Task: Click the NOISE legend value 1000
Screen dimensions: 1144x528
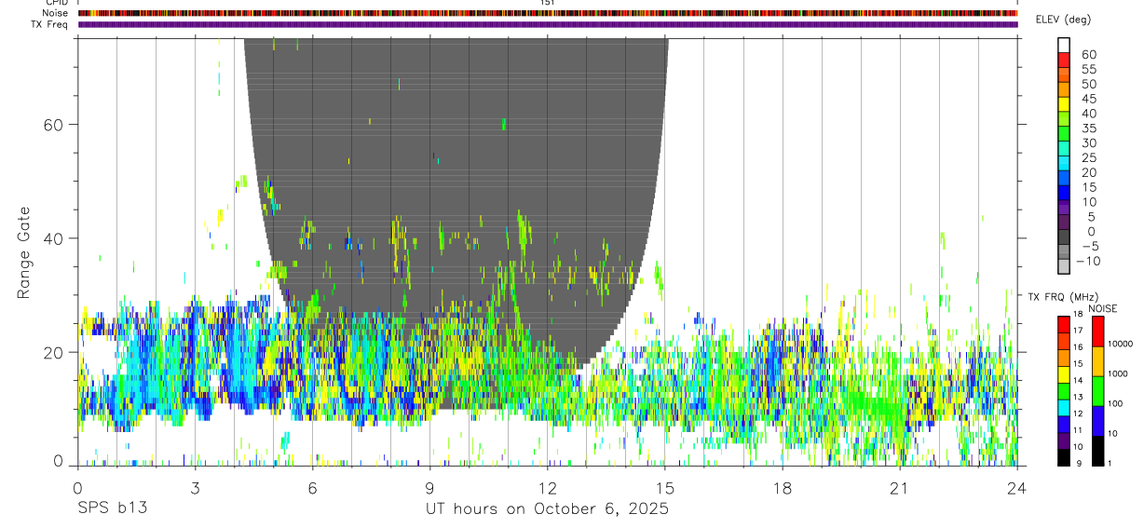Action: click(1118, 374)
